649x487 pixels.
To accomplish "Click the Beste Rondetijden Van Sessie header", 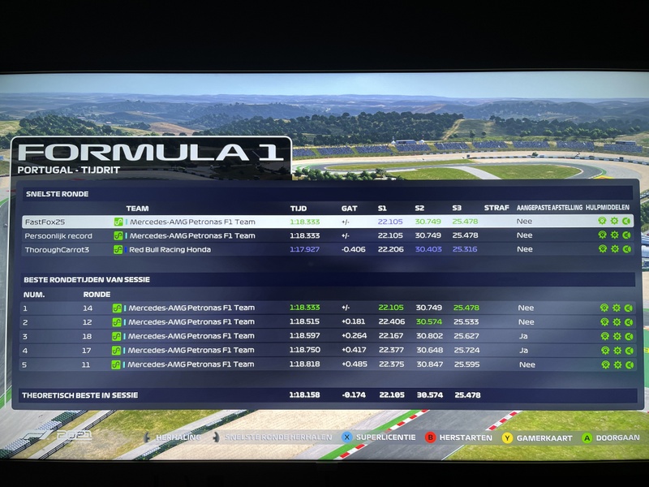I will pos(87,279).
